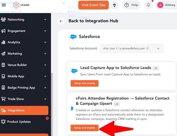The height and width of the screenshot is (136, 177).
Task: Expand the Networking menu chevron
Action: [45, 20]
